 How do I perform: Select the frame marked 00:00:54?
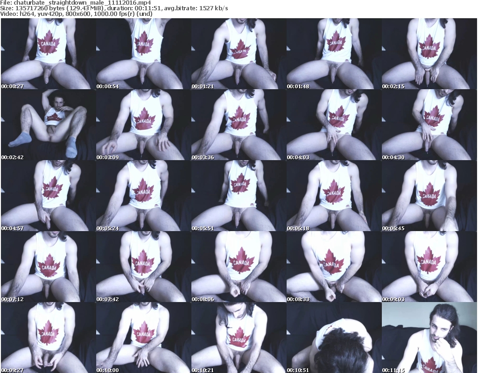(143, 54)
